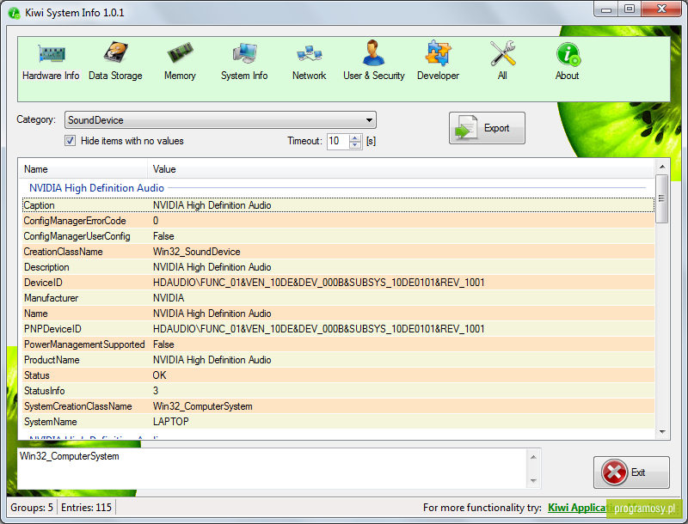Maximize the Kiwi System Info window
688x524 pixels.
pos(630,9)
